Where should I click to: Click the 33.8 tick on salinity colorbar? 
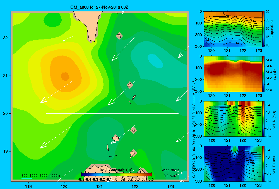coord(268,90)
